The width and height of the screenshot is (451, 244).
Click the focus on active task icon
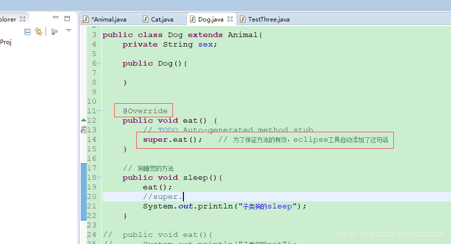click(x=54, y=32)
